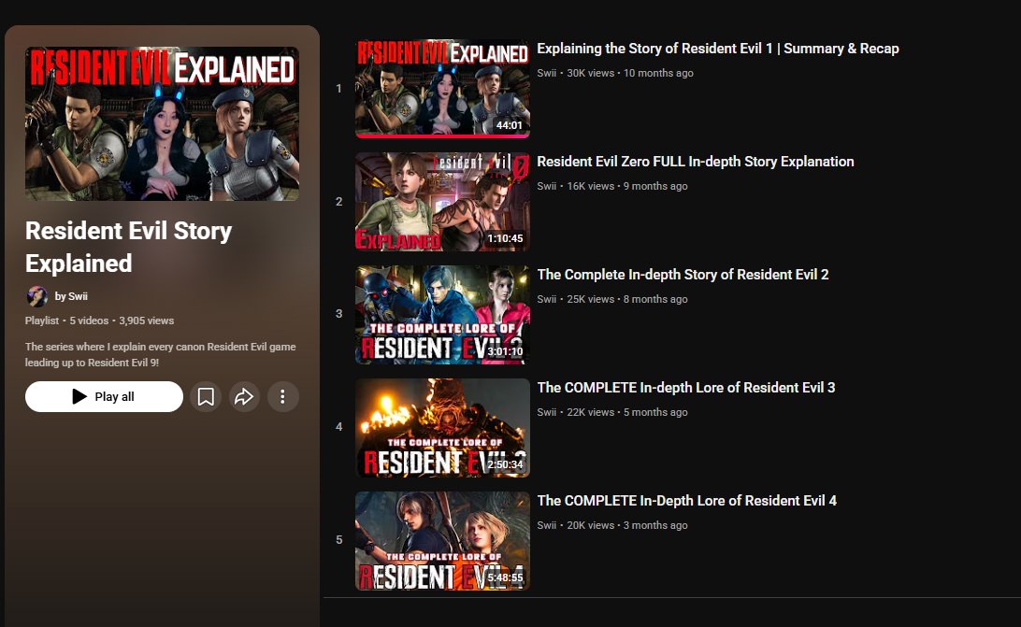Click the Play all button
Viewport: 1021px width, 627px height.
pyautogui.click(x=104, y=396)
